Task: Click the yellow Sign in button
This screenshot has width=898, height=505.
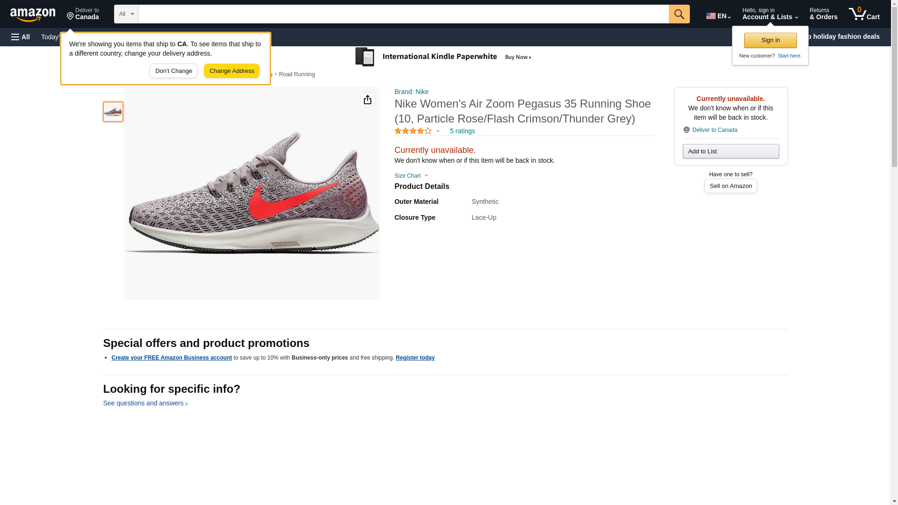Action: pos(770,40)
